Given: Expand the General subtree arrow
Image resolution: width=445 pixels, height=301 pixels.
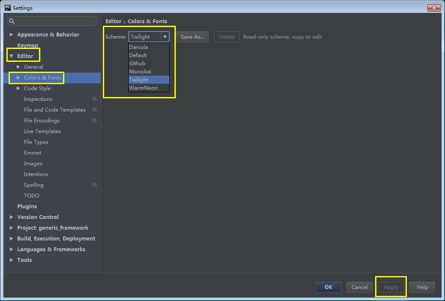Looking at the screenshot, I should click(x=18, y=67).
